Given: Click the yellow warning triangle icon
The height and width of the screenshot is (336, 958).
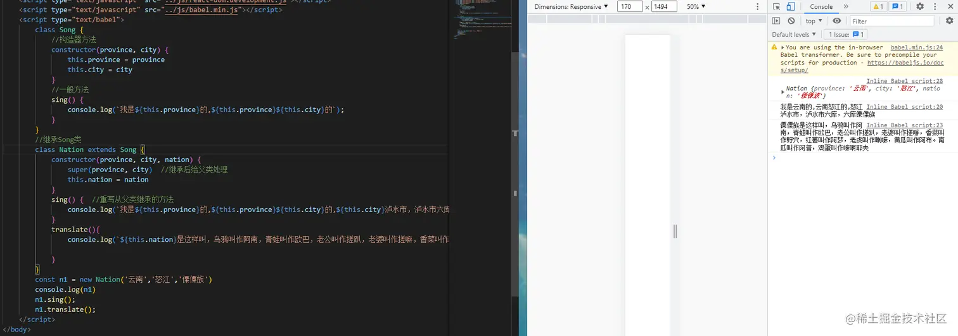Looking at the screenshot, I should point(774,47).
